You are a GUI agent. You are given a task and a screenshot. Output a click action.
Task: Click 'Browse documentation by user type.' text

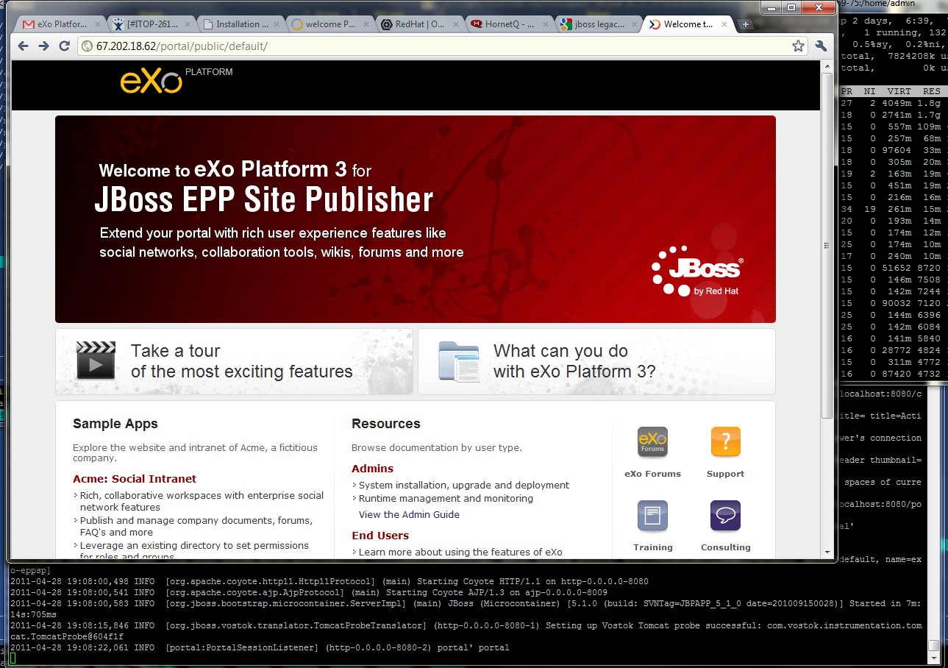[x=437, y=447]
